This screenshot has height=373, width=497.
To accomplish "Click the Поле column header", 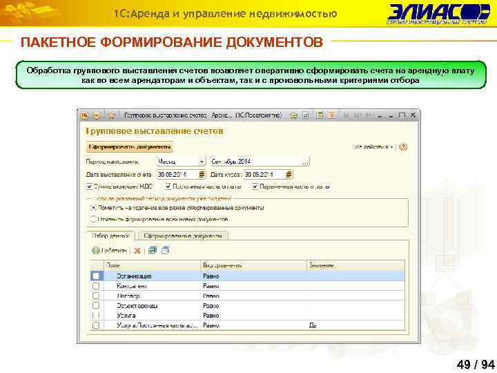I will click(x=152, y=265).
